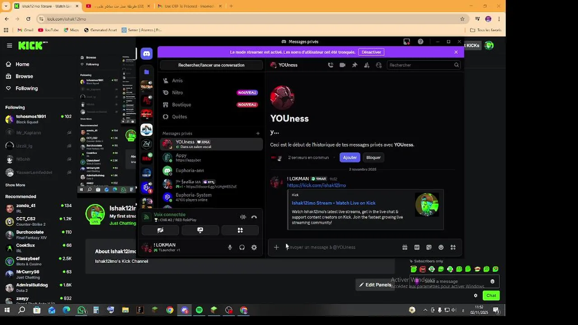Viewport: 578px width, 325px height.
Task: Switch to the Gmail OTP browser tab
Action: click(189, 6)
